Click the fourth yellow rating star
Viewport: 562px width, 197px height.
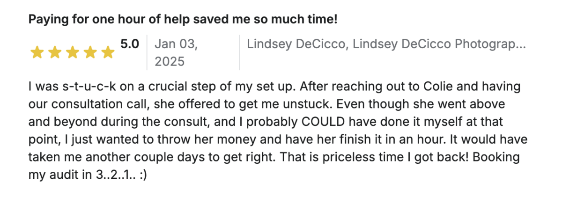(90, 53)
